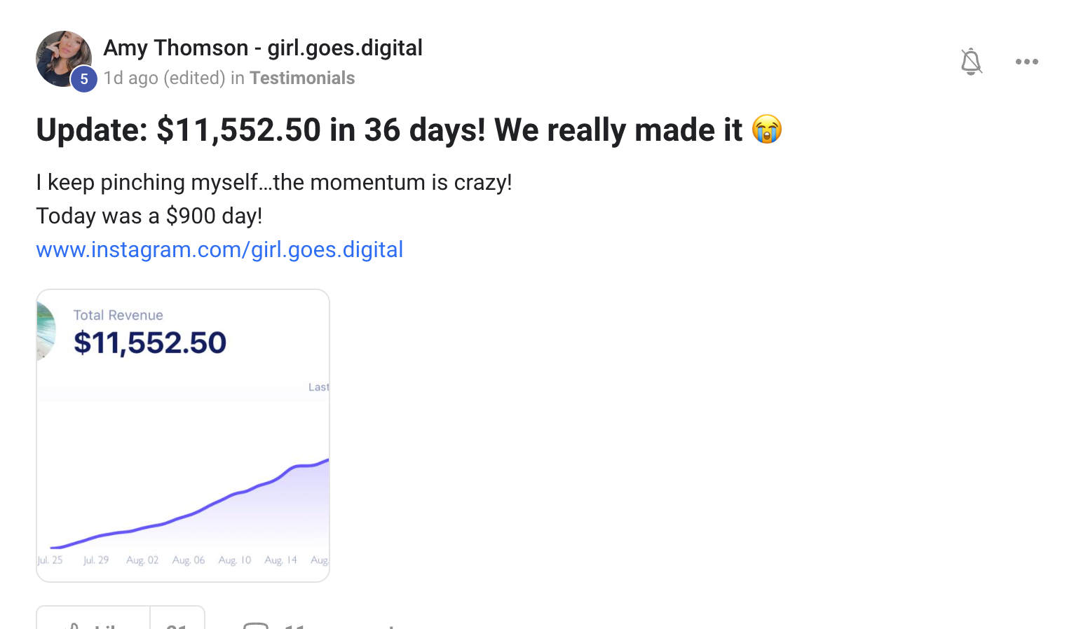Click the Aug. 14 chart axis label
The width and height of the screenshot is (1074, 629).
point(280,560)
